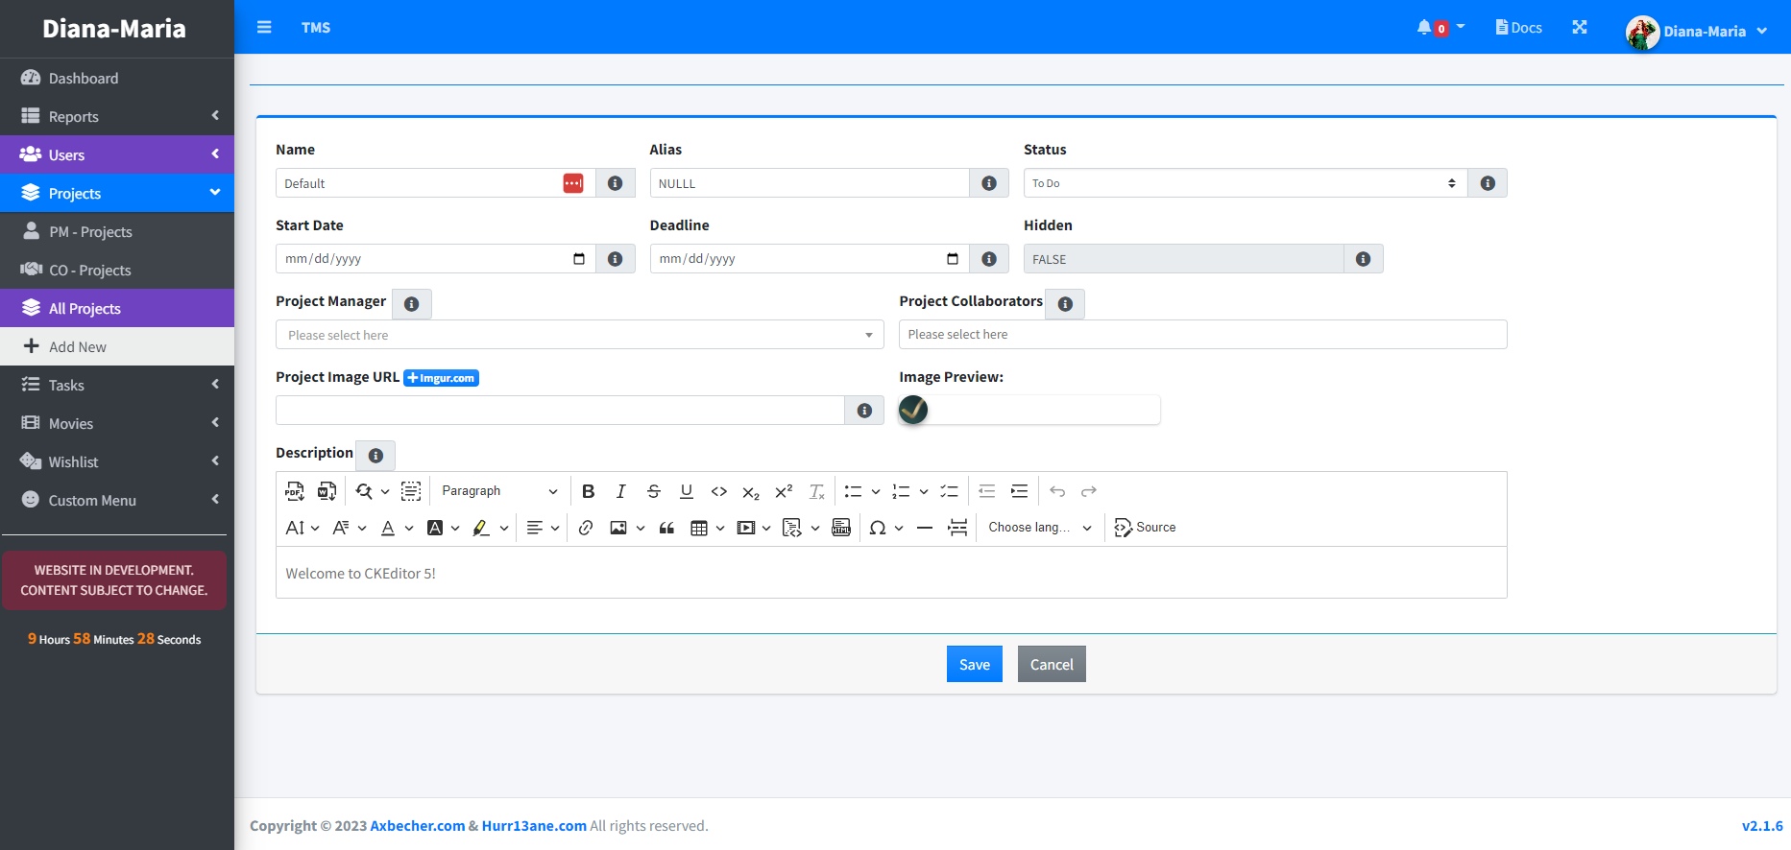Image resolution: width=1791 pixels, height=850 pixels.
Task: Click the Save button
Action: (x=974, y=664)
